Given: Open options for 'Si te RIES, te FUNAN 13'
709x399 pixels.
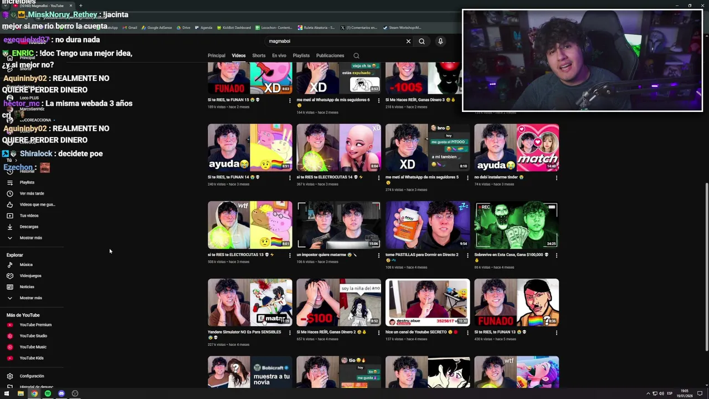Looking at the screenshot, I should (557, 333).
